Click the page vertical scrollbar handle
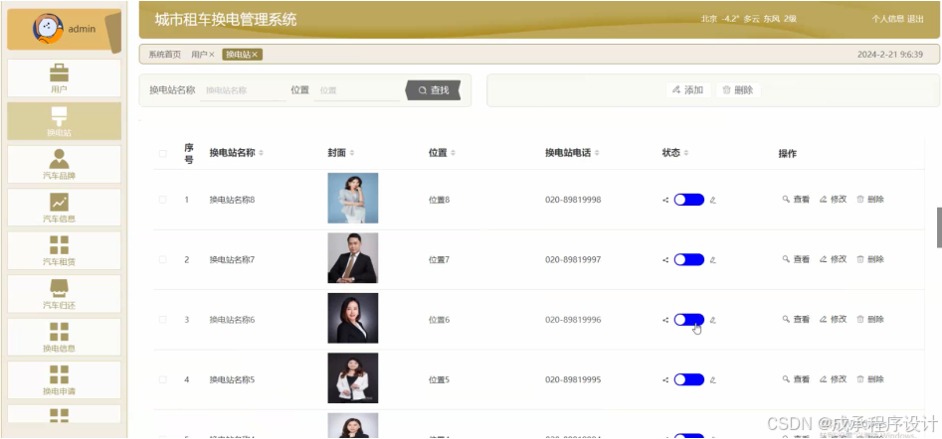 (939, 227)
